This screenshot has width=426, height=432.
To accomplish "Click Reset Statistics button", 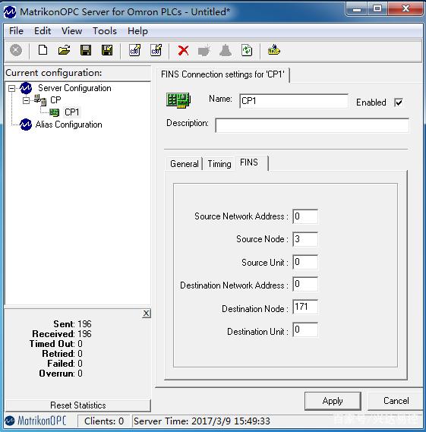I will (78, 405).
